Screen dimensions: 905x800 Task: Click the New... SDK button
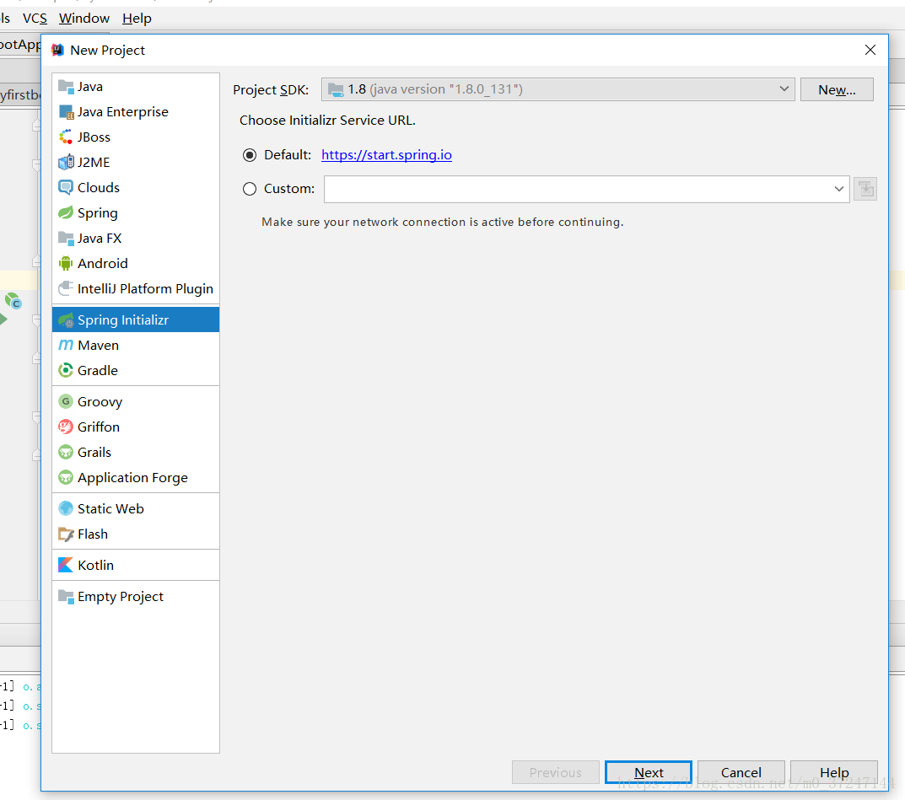point(837,89)
